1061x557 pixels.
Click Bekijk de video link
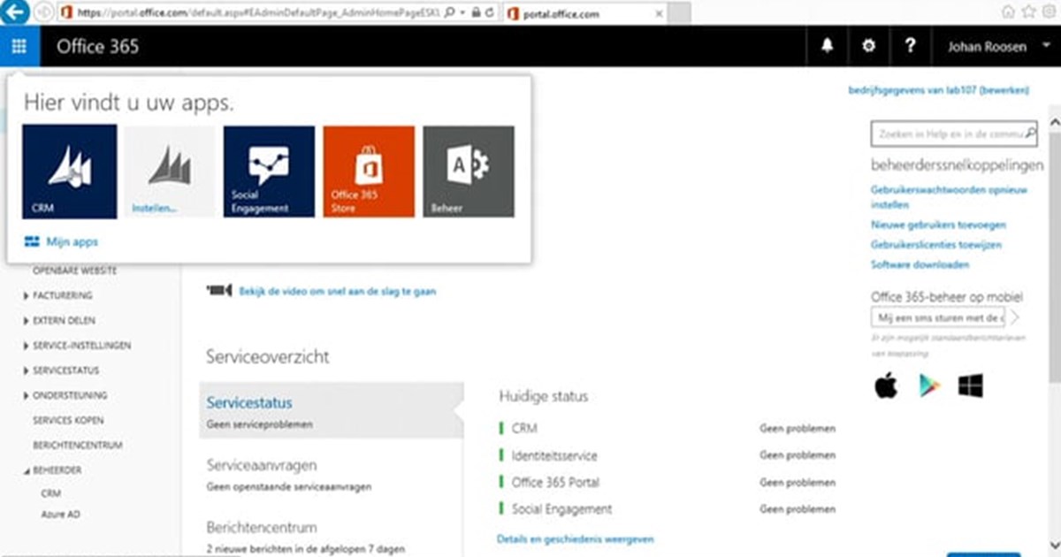point(338,291)
